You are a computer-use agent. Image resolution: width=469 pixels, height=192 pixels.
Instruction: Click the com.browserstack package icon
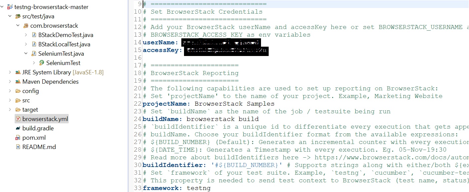[26, 26]
